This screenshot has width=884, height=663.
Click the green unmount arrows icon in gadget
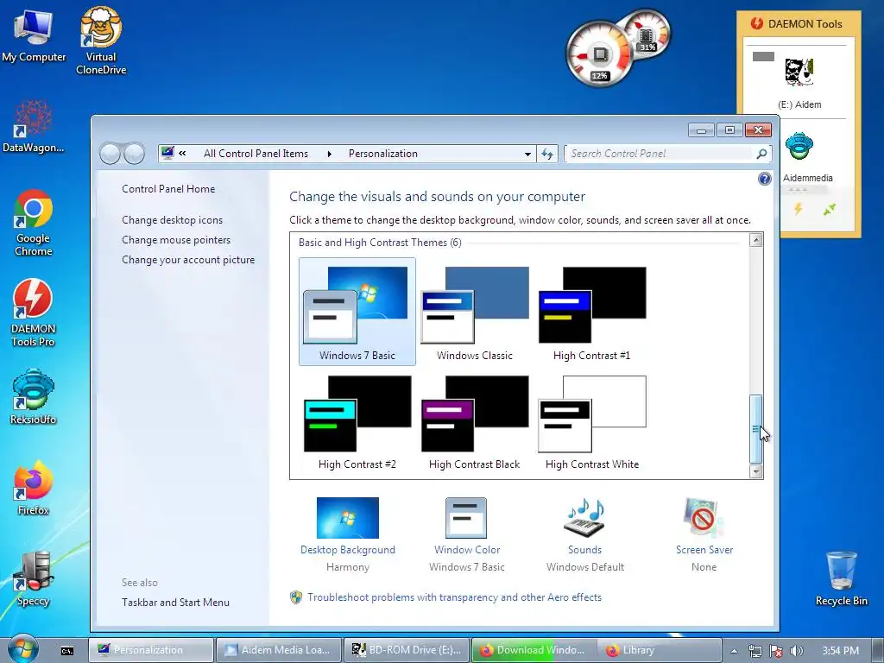[x=829, y=210]
